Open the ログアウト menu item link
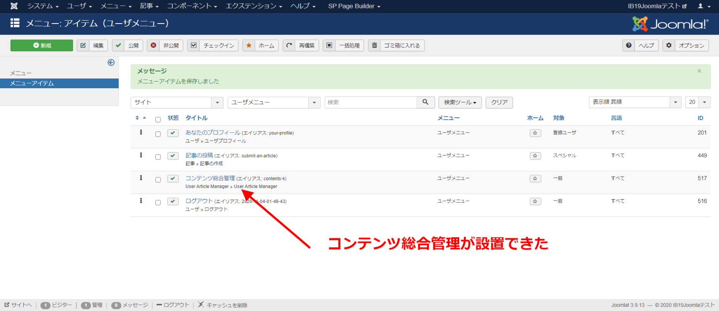Screen dimensions: 719x311 pyautogui.click(x=199, y=201)
